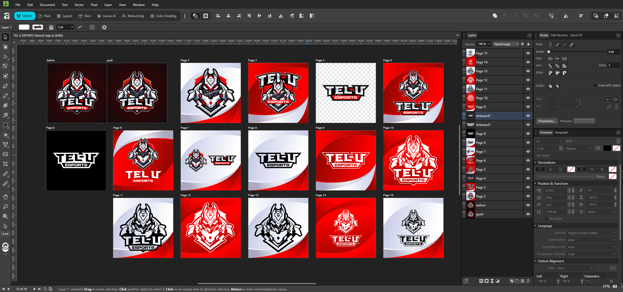
Task: Click the align top icon in toolbar
Action: click(249, 16)
